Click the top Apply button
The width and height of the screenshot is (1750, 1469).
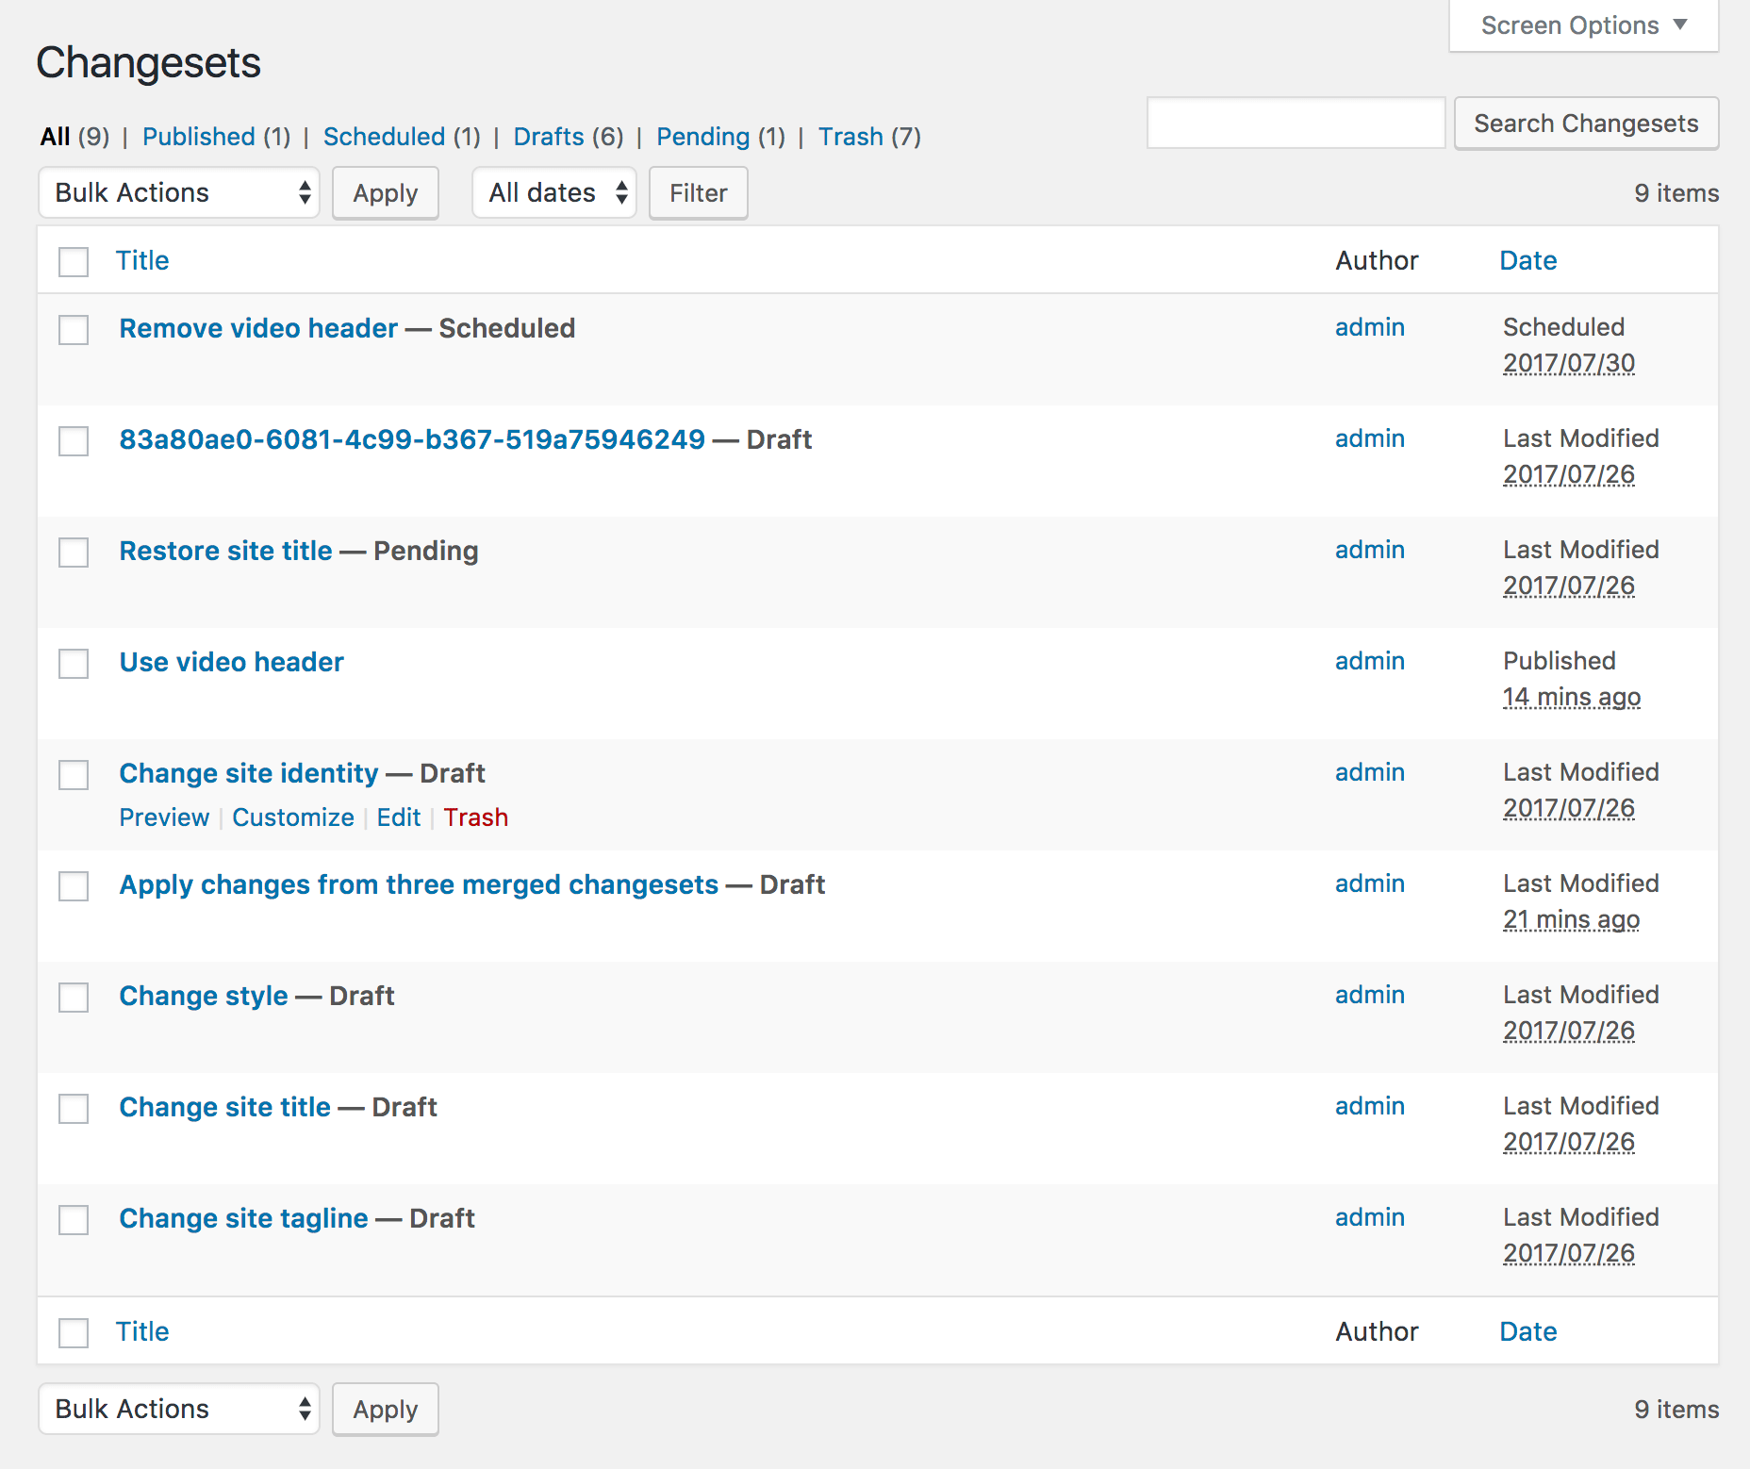385,193
